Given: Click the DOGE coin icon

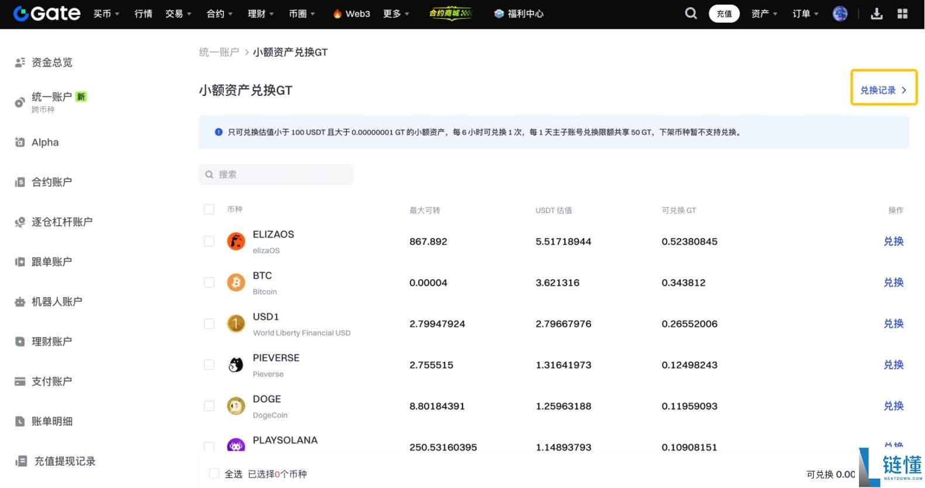Looking at the screenshot, I should pos(236,406).
